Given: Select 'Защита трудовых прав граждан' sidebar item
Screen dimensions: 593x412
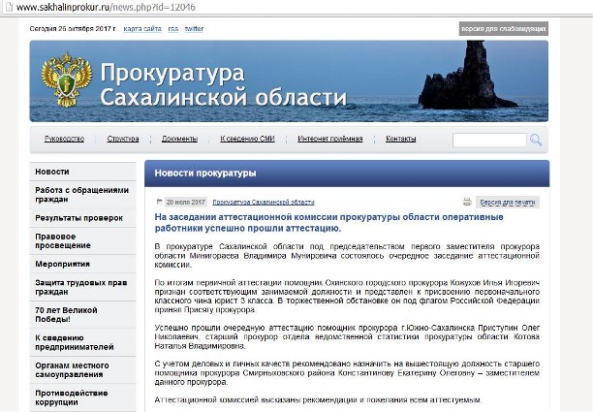Looking at the screenshot, I should click(82, 287).
